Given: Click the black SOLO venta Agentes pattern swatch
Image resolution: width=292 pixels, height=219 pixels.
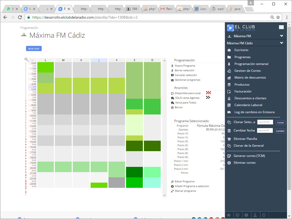Looking at the screenshot, I should click(208, 97).
